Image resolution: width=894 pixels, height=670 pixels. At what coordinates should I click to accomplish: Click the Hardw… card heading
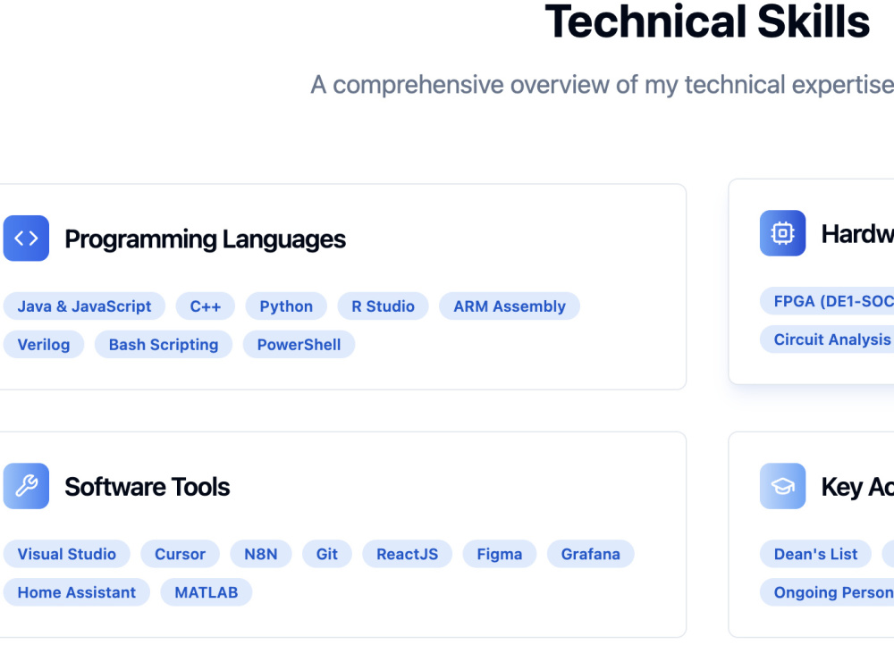tap(857, 233)
